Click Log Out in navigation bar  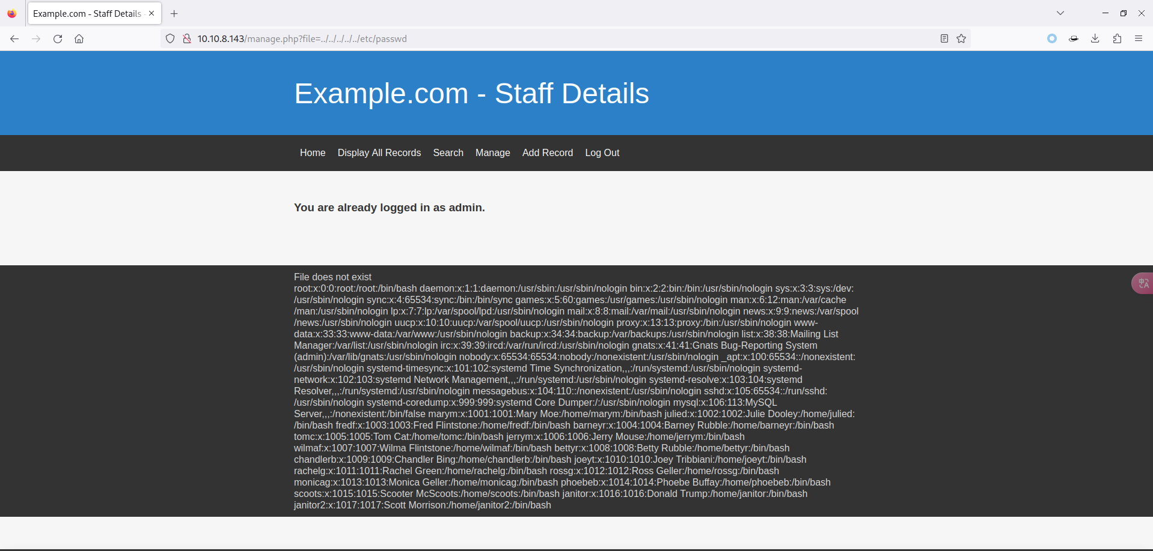[602, 153]
